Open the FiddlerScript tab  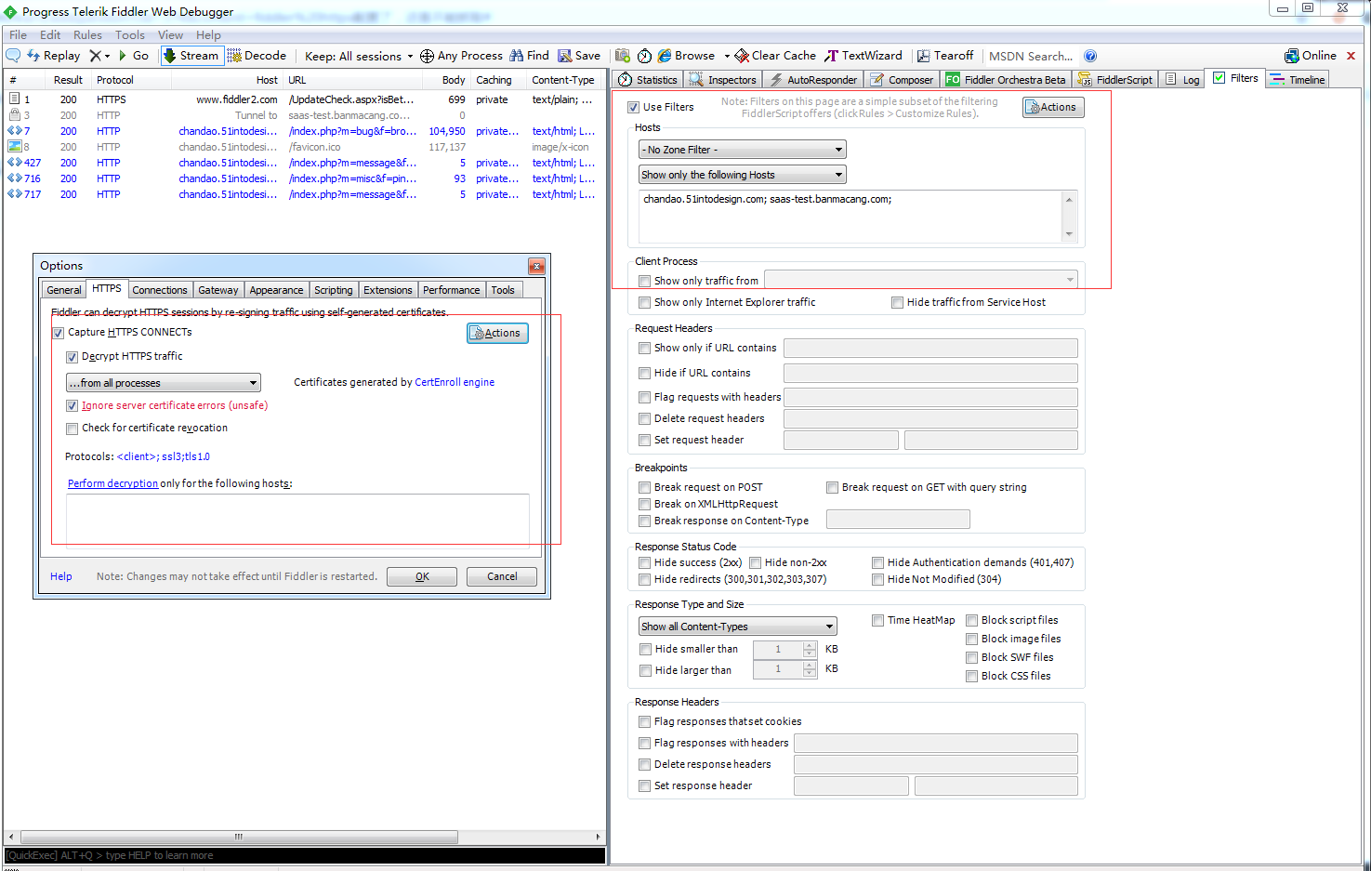click(1114, 80)
